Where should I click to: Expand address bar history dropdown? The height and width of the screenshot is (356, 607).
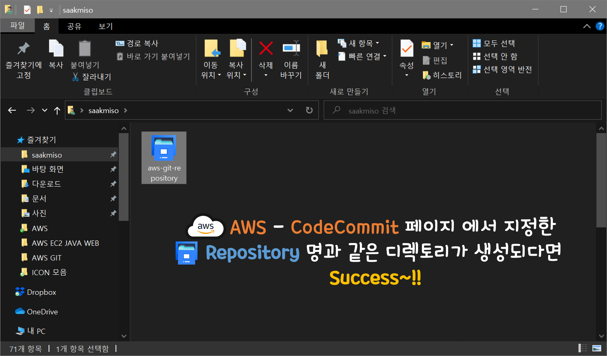pos(290,110)
